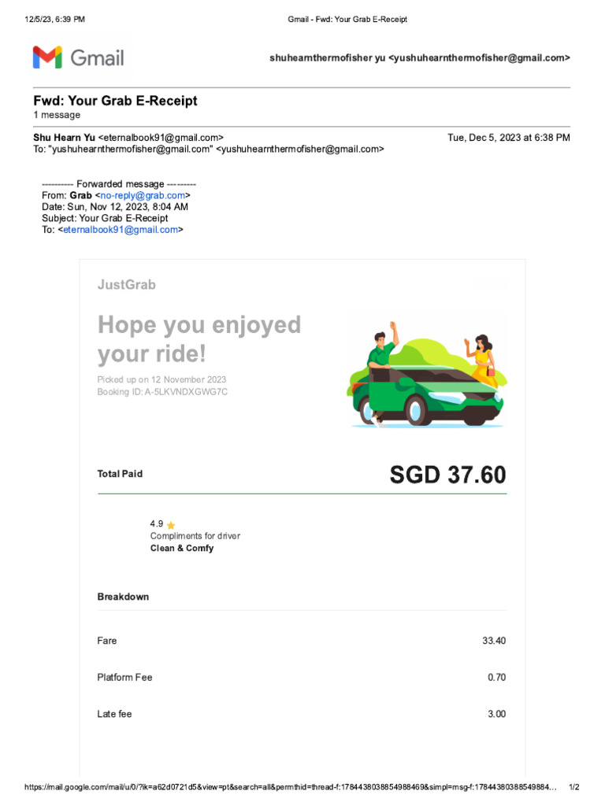Click the Gmail wordmark text
The width and height of the screenshot is (605, 806).
click(x=97, y=57)
